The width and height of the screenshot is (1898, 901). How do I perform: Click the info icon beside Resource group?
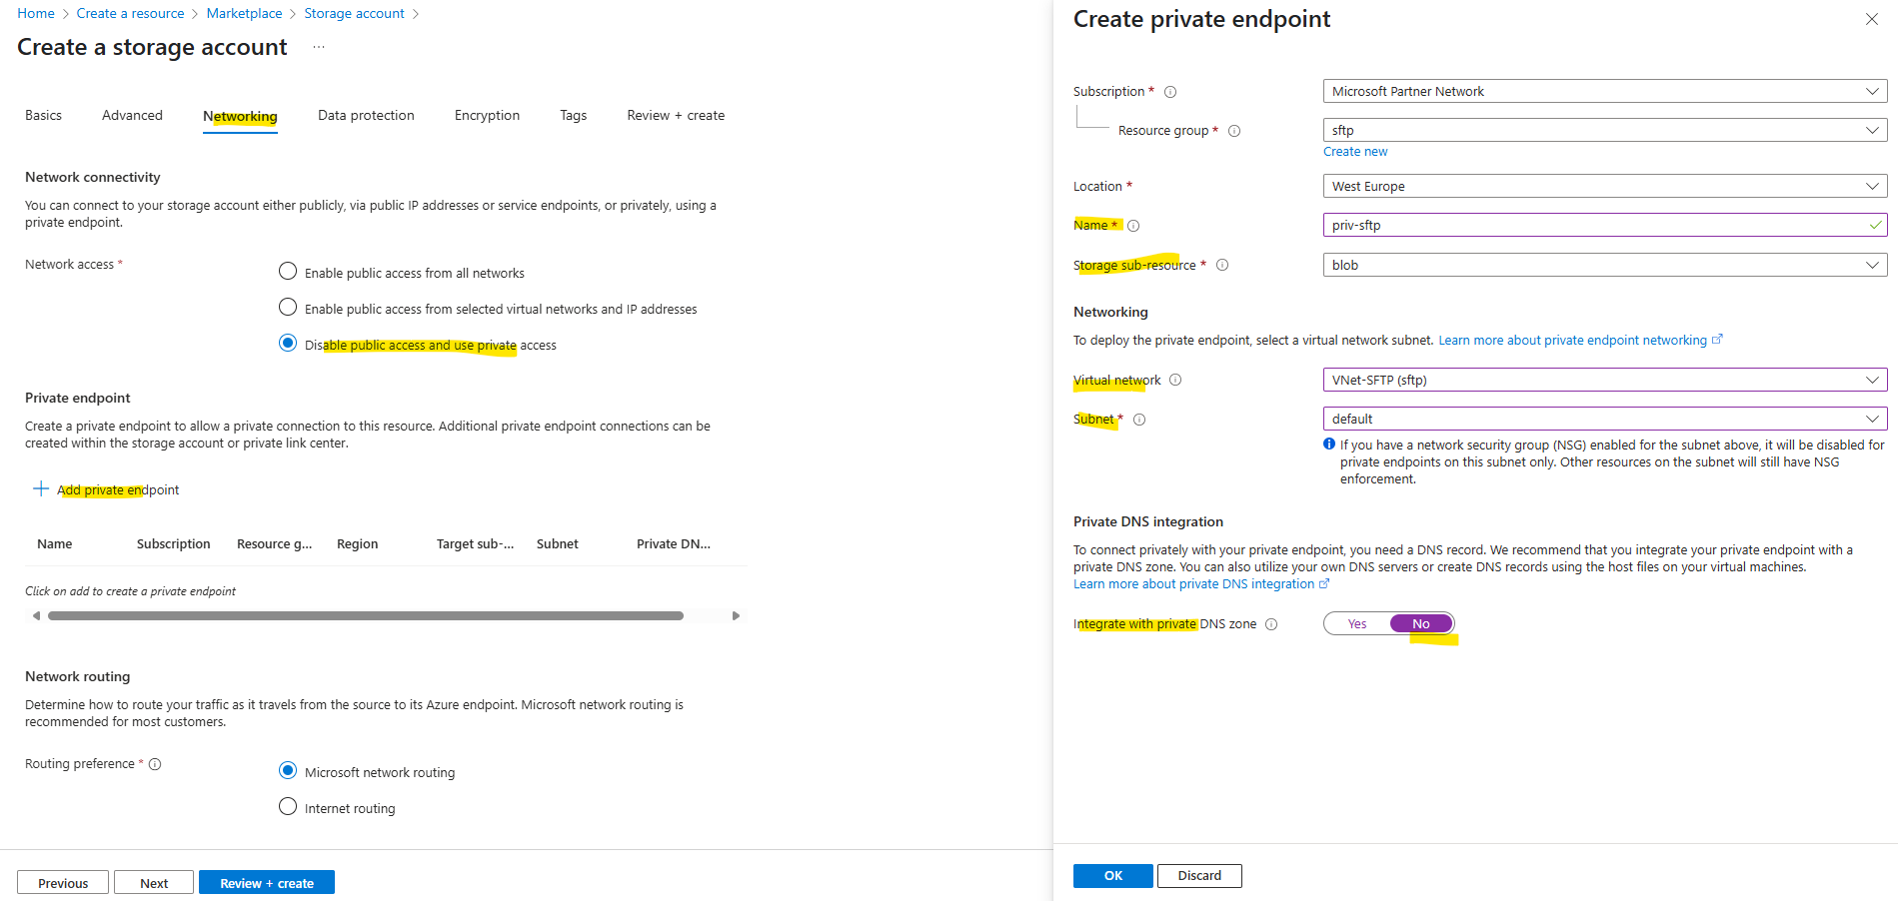(1234, 131)
